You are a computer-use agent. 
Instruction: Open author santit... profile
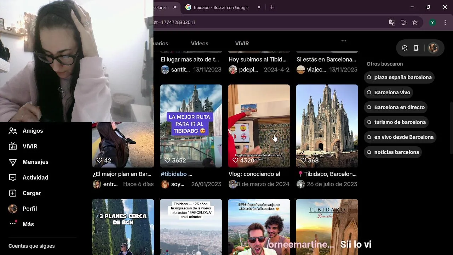[176, 70]
